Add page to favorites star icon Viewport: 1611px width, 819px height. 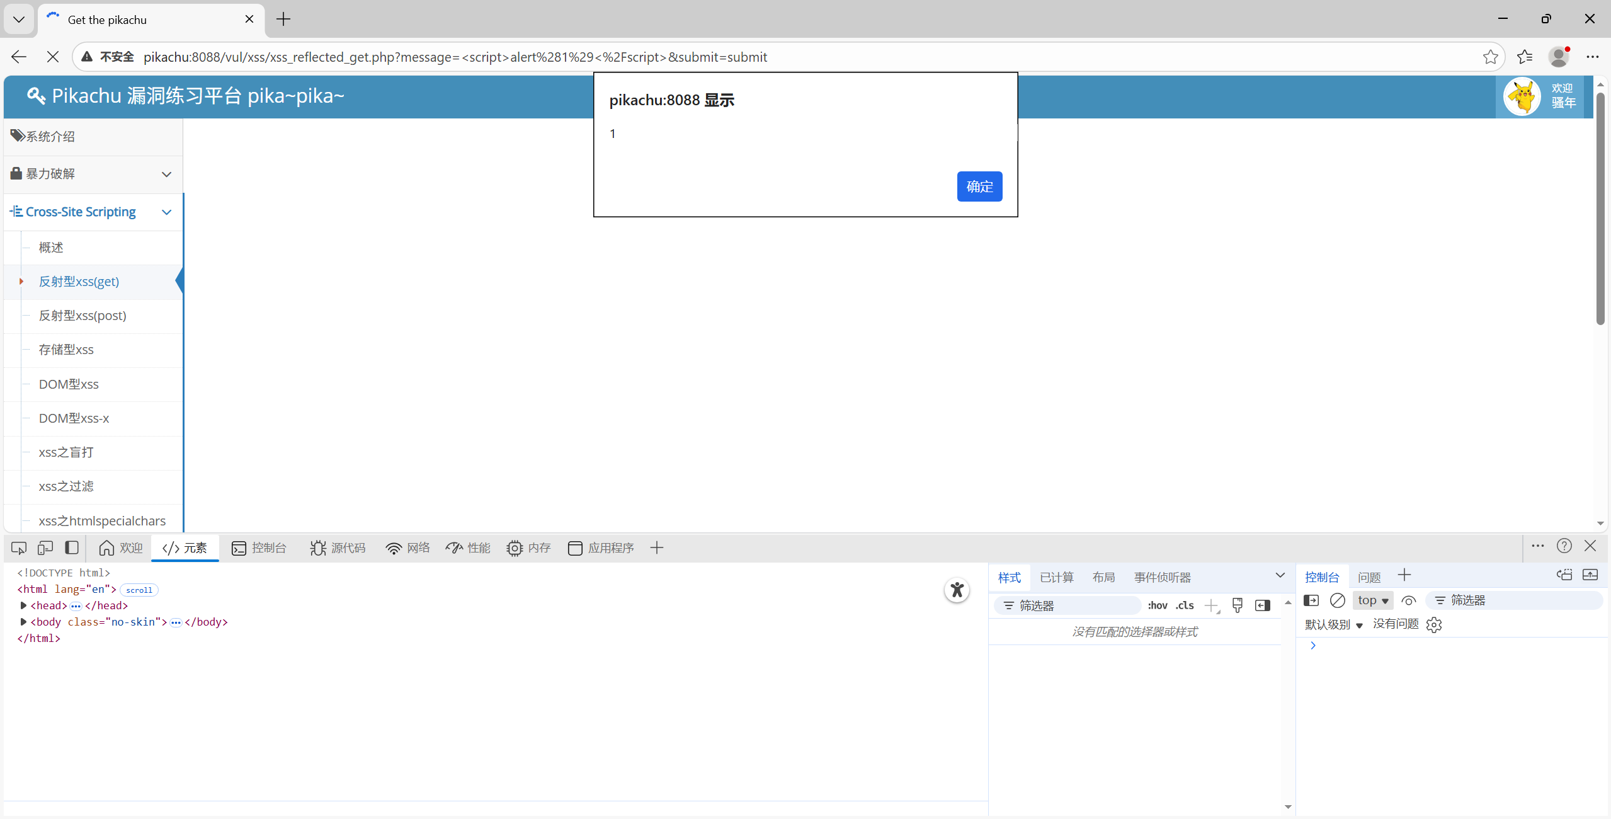[1490, 57]
